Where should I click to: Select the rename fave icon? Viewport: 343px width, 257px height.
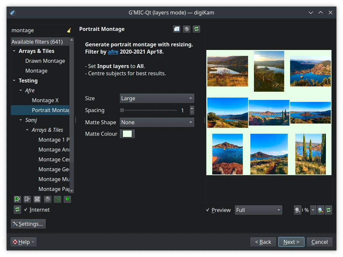coord(37,199)
